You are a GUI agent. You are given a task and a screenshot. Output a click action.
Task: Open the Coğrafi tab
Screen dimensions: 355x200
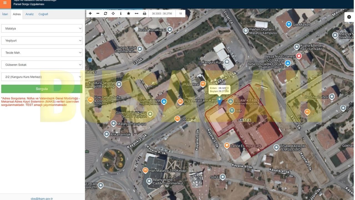pyautogui.click(x=43, y=14)
